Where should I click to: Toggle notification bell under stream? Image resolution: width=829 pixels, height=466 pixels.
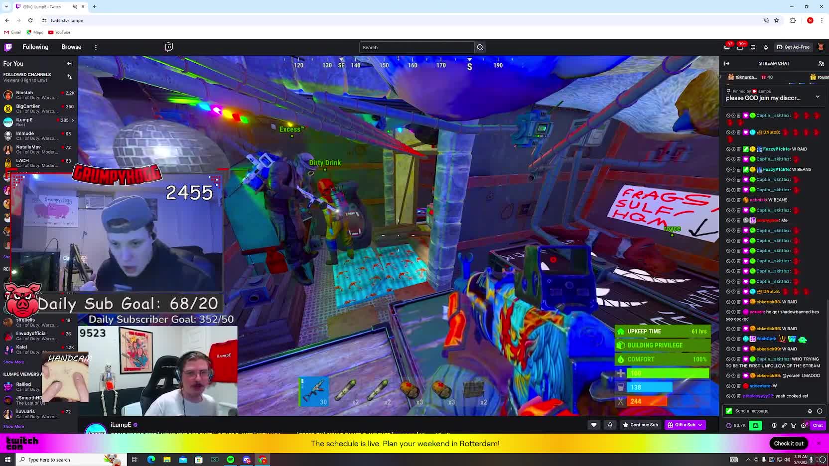[610, 425]
